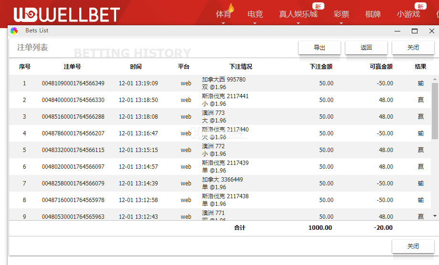Click the 返回 back button
Image resolution: width=439 pixels, height=265 pixels.
pyautogui.click(x=366, y=48)
